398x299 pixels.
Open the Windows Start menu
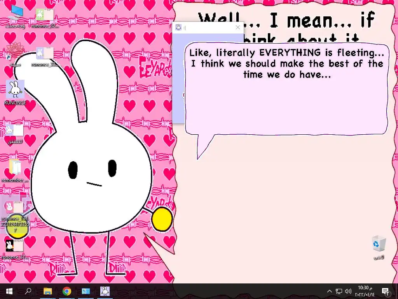9,291
